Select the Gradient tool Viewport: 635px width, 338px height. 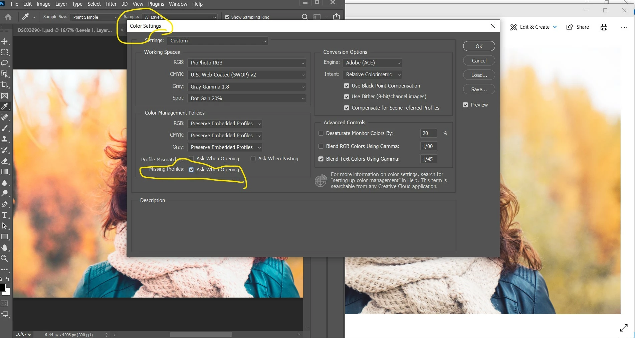(5, 172)
